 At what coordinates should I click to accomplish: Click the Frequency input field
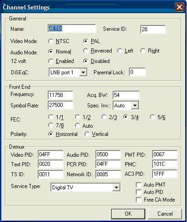pyautogui.click(x=60, y=95)
